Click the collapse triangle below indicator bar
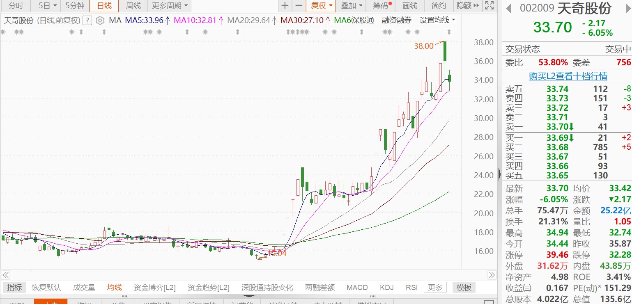This screenshot has height=304, width=632. point(249,296)
